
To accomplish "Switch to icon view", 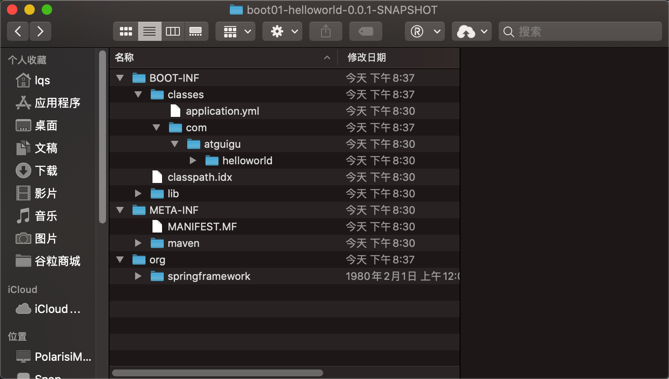I will click(126, 31).
